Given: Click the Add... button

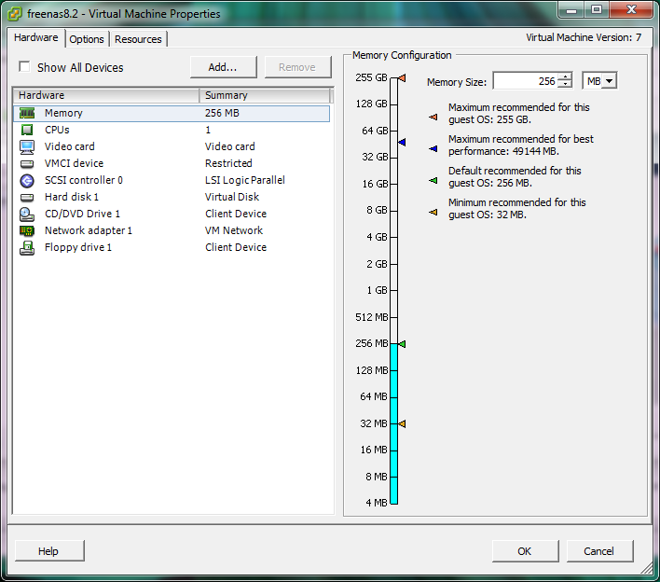Looking at the screenshot, I should pyautogui.click(x=223, y=67).
